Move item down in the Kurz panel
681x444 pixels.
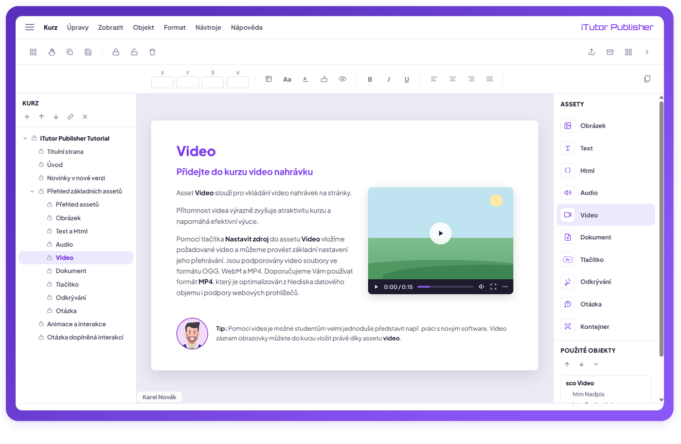[x=56, y=117]
